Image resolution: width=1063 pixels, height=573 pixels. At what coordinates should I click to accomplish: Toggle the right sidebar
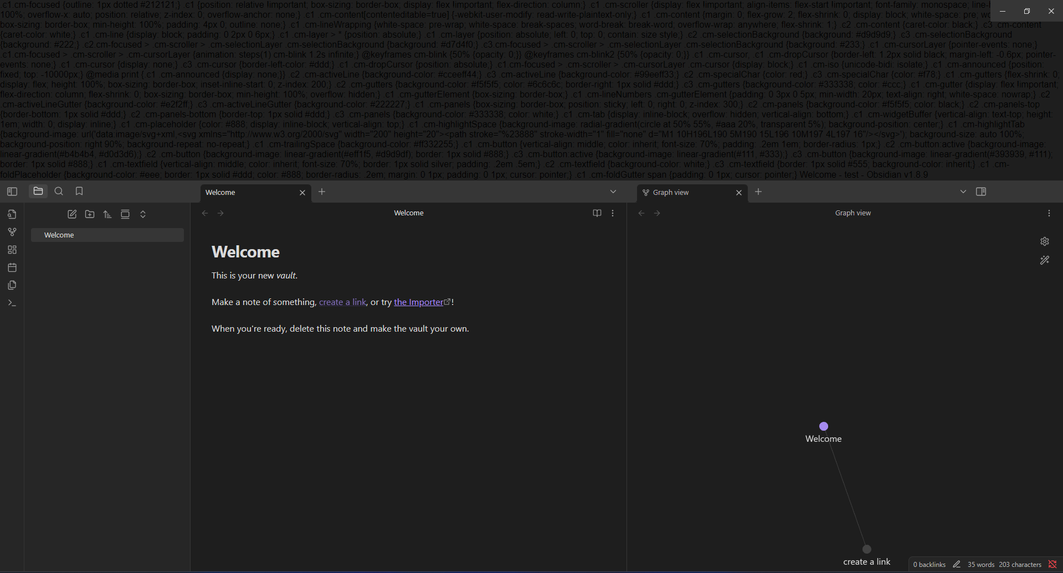click(981, 192)
